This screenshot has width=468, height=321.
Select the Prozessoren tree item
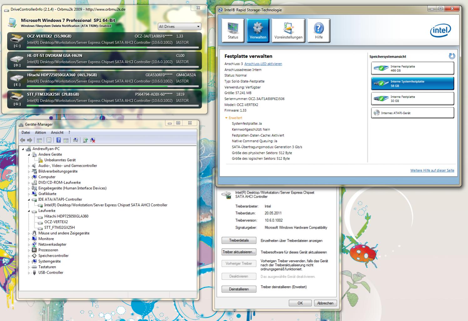tap(48, 250)
